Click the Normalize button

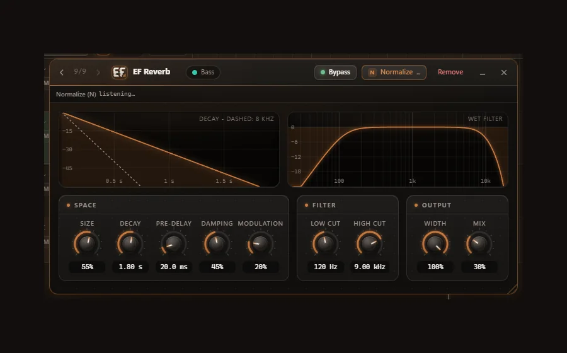394,72
